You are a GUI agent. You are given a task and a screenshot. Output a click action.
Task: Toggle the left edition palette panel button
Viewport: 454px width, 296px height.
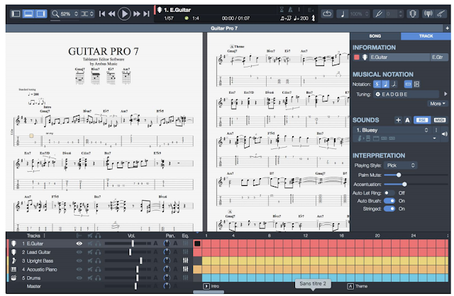16,13
